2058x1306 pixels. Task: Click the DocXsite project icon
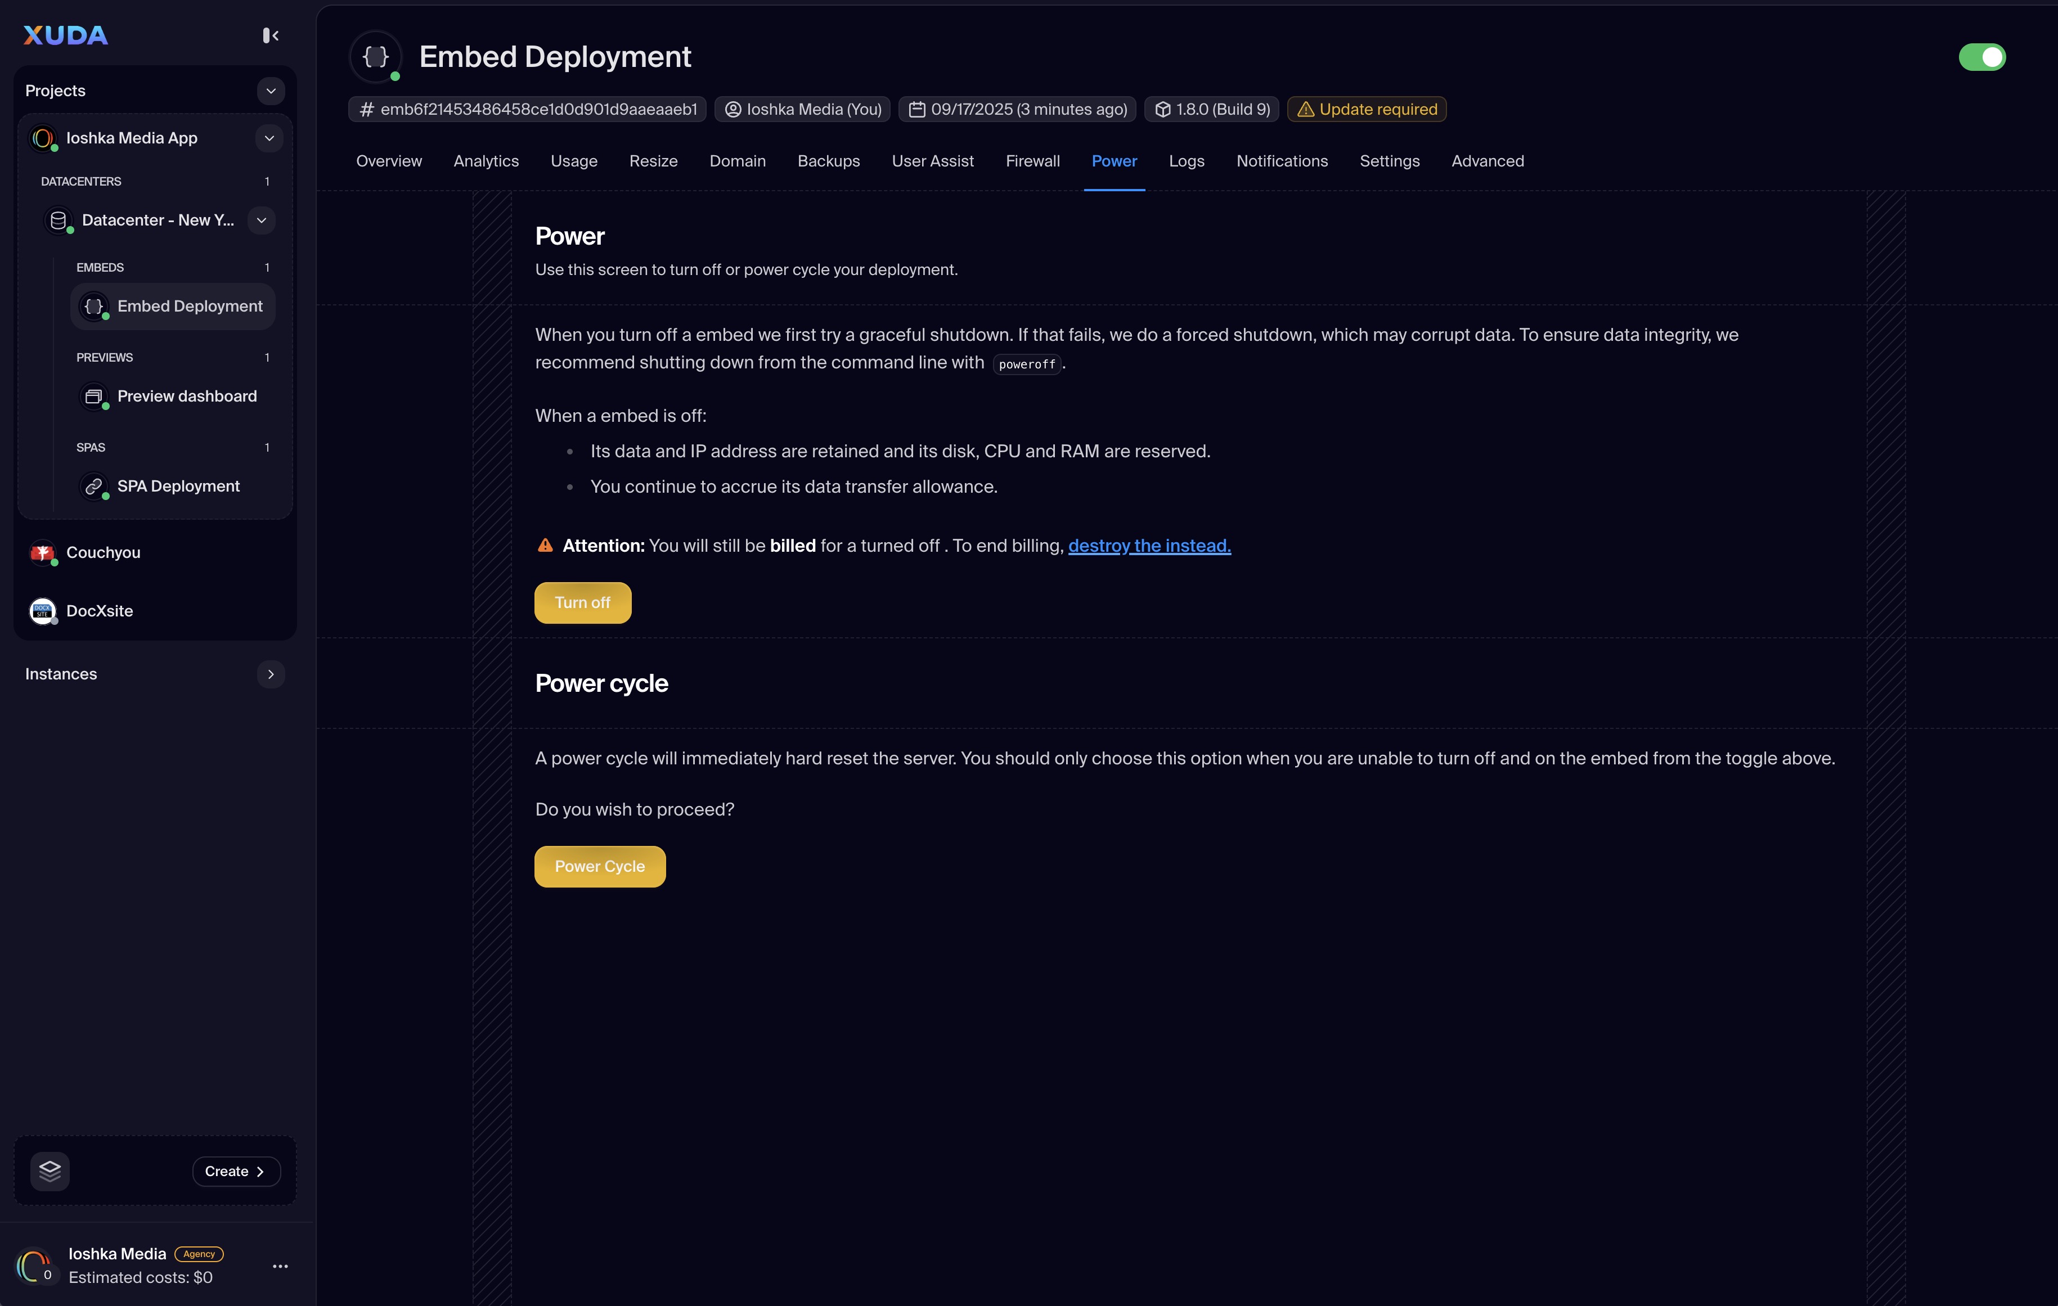pos(42,611)
